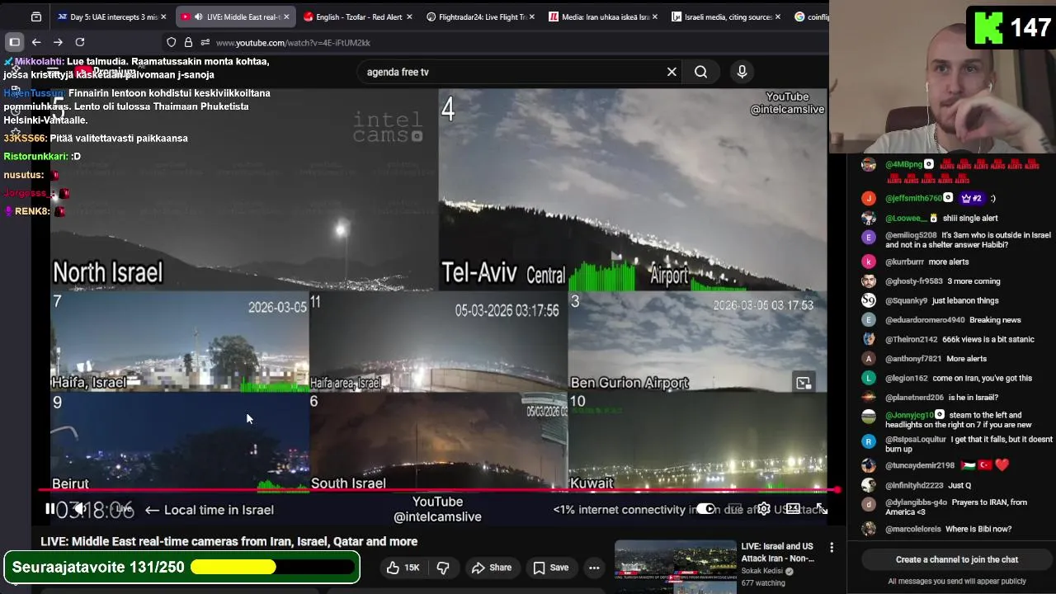
Task: Save the video to a playlist
Action: pos(550,568)
